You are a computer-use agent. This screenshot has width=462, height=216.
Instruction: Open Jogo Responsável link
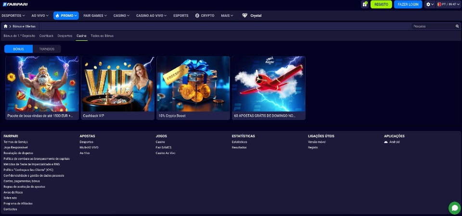click(15, 147)
